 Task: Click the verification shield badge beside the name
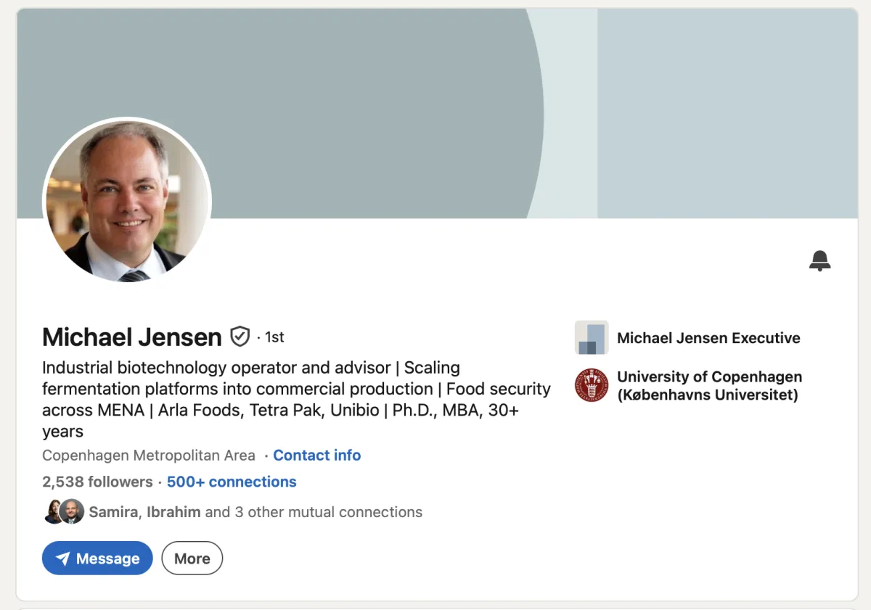240,337
